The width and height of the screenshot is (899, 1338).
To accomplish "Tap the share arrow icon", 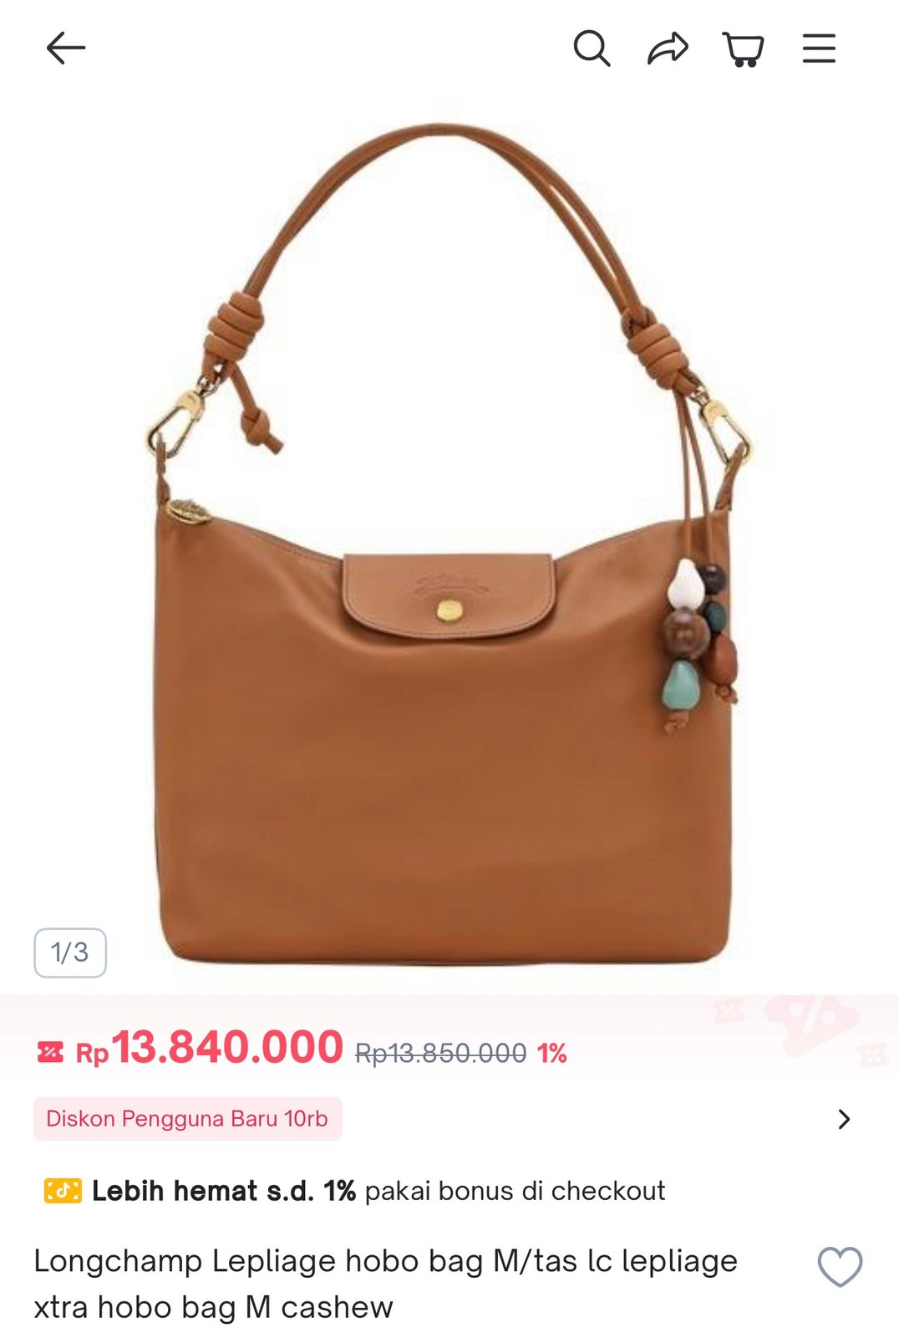I will pyautogui.click(x=668, y=49).
